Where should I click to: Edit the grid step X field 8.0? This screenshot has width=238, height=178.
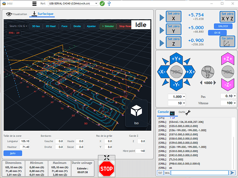(108, 141)
